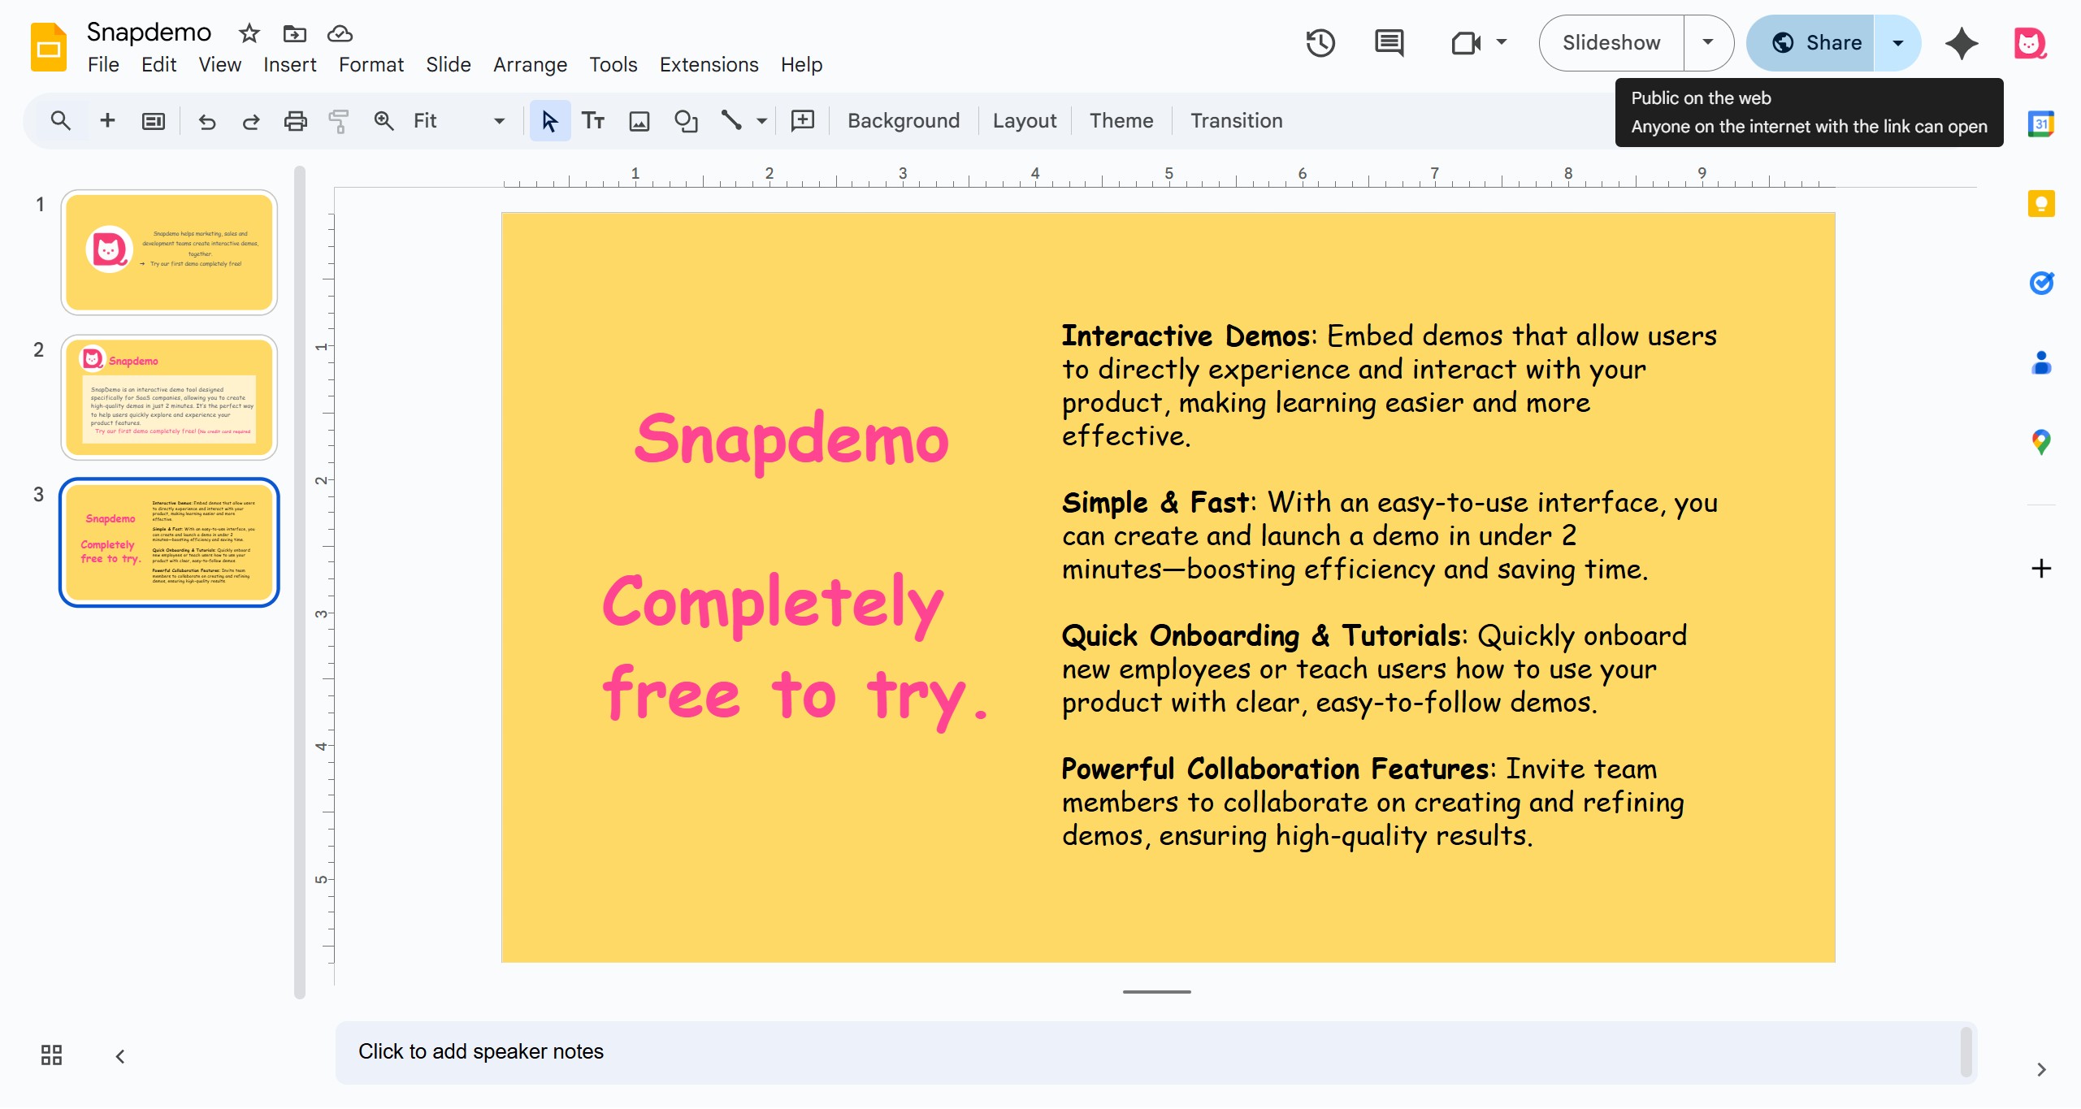Open the line type dropdown arrow

click(x=761, y=121)
